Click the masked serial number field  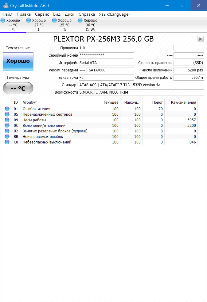[107, 55]
